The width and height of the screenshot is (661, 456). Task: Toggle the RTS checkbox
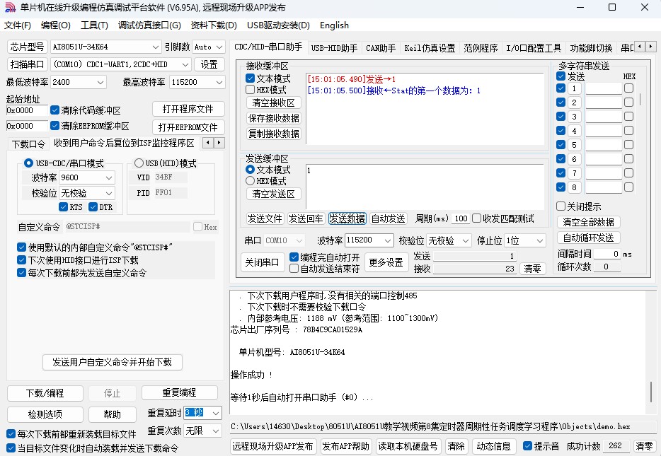(63, 206)
